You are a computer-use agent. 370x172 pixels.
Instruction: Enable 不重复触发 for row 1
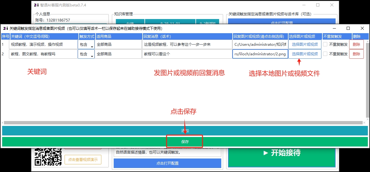[x=325, y=45]
